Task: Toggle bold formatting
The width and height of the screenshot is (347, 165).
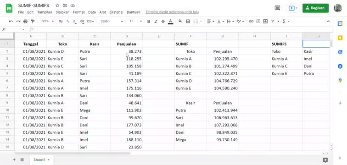Action: click(149, 21)
